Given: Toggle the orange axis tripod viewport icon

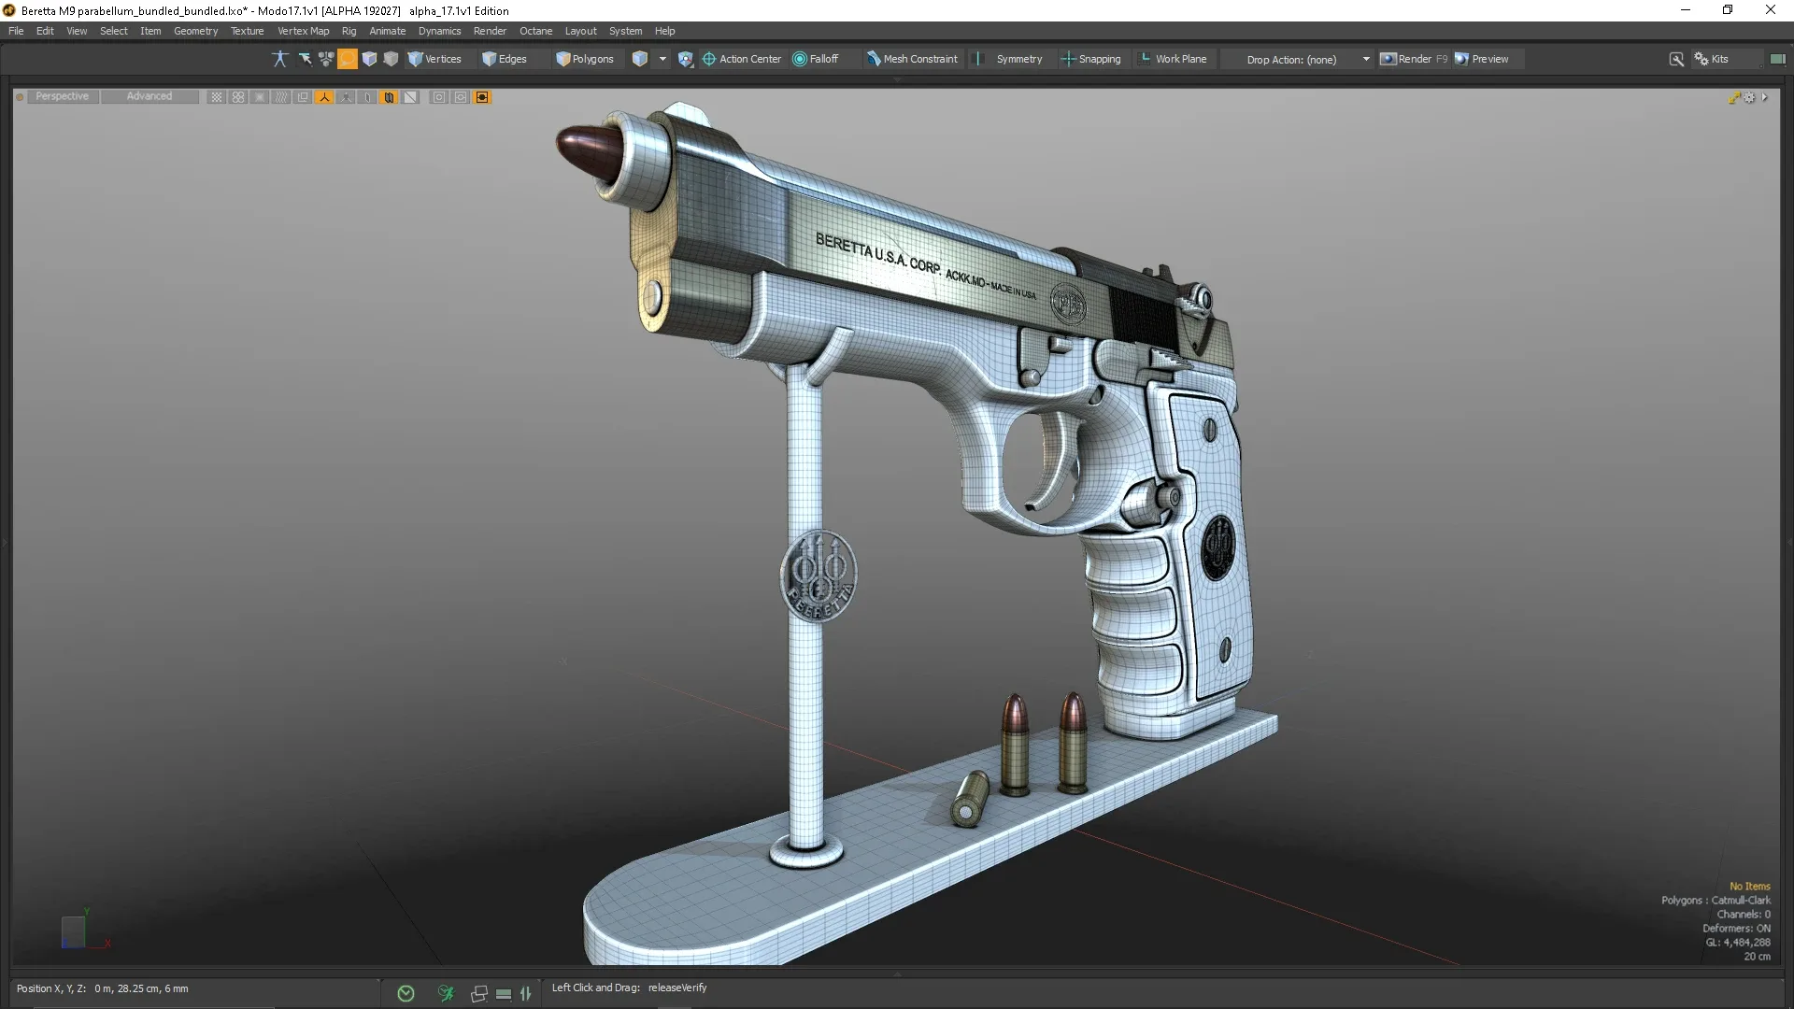Looking at the screenshot, I should pyautogui.click(x=324, y=97).
